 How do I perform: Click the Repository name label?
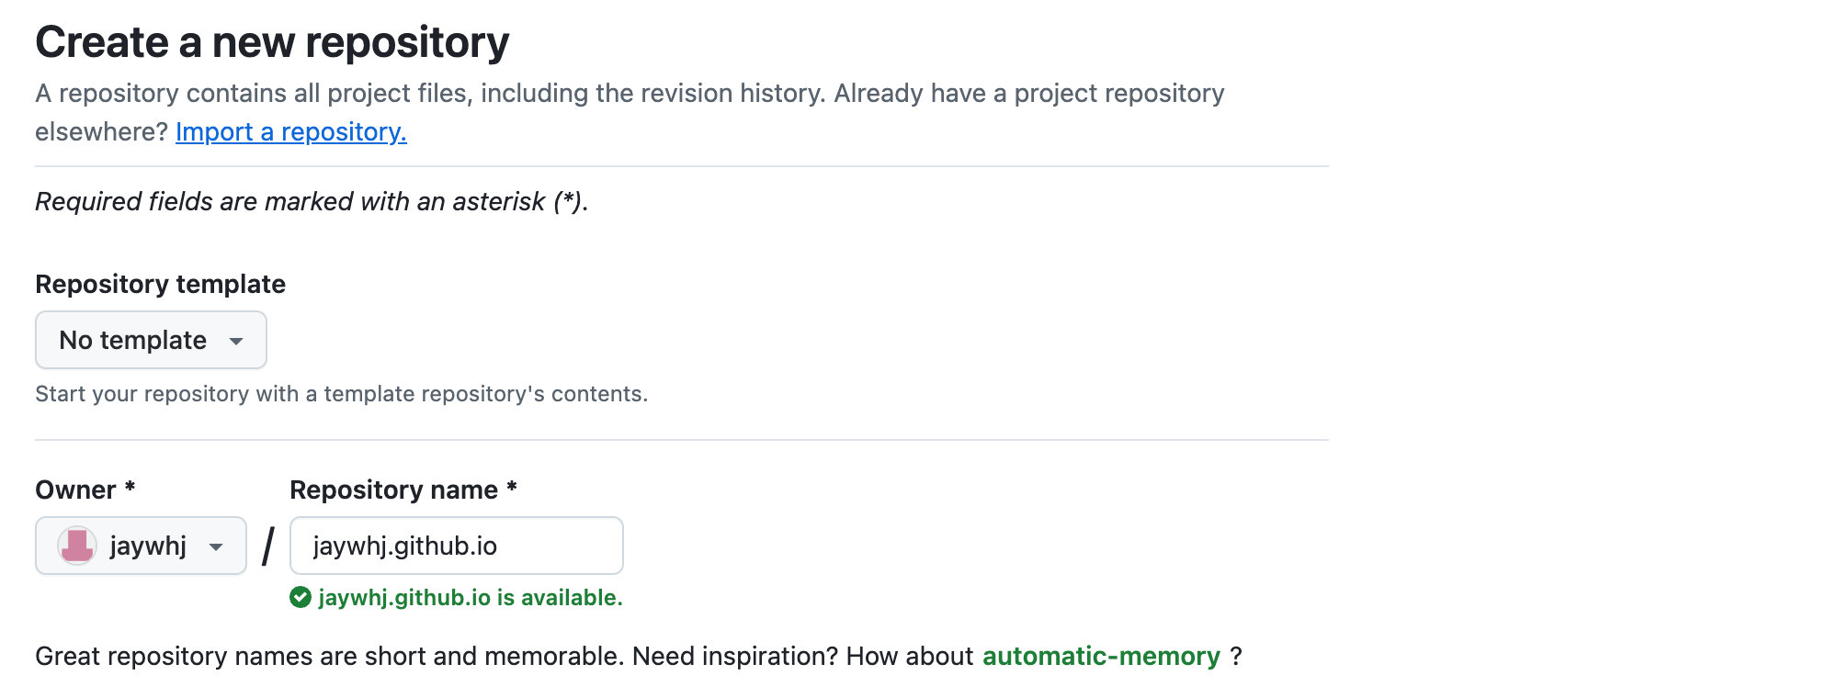(x=393, y=490)
